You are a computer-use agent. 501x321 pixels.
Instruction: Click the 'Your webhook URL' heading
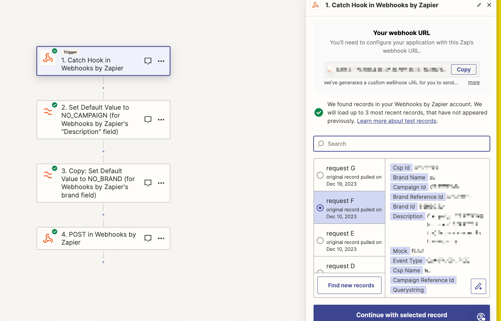coord(402,33)
